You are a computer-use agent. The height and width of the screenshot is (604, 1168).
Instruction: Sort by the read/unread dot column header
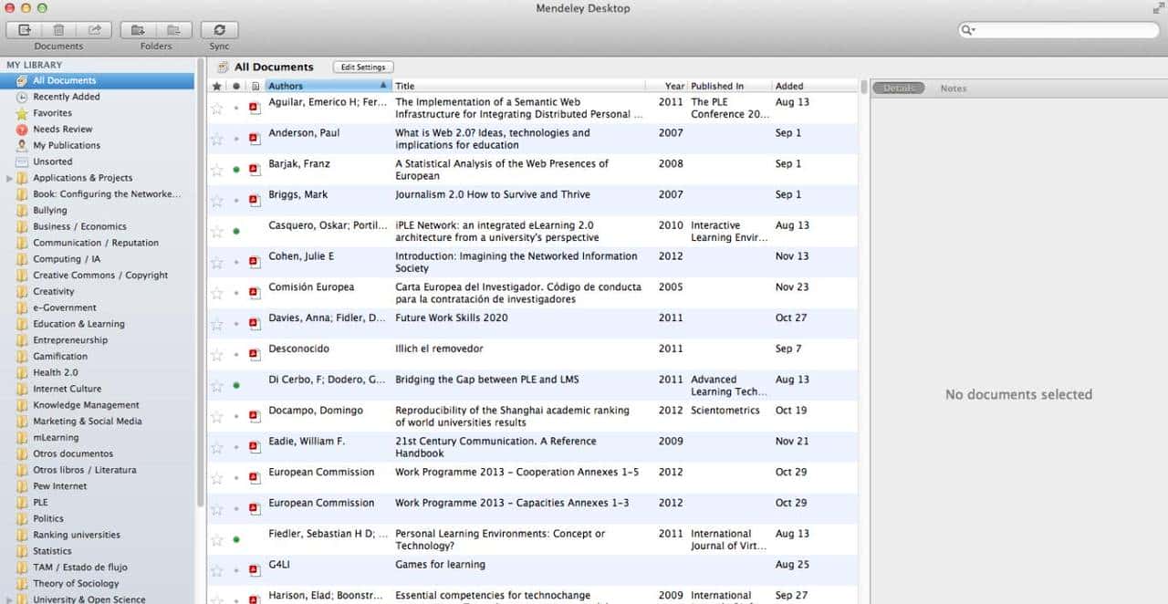click(x=236, y=86)
